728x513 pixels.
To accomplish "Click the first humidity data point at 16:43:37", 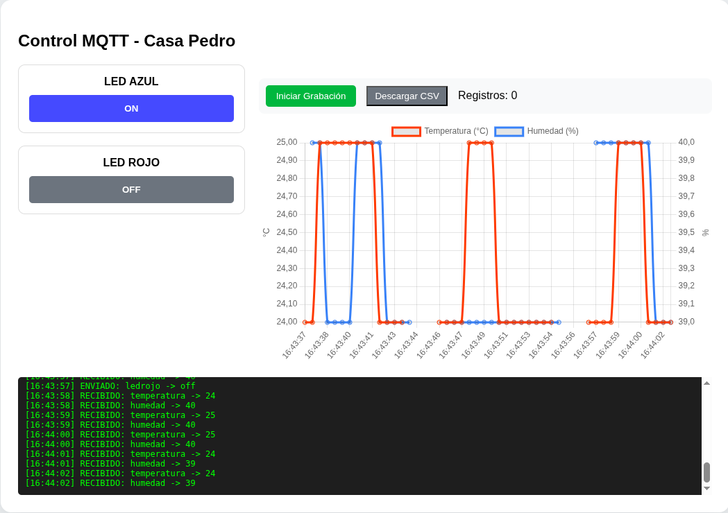I will point(312,143).
